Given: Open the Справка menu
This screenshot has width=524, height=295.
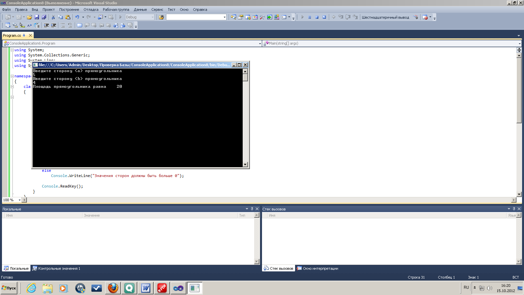Looking at the screenshot, I should [x=200, y=10].
